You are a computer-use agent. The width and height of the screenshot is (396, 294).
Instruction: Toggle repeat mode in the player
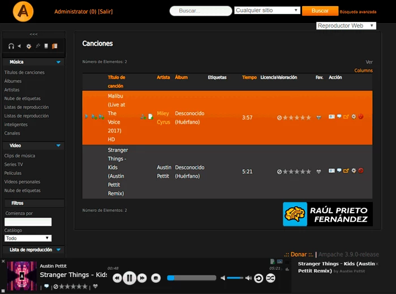pos(259,278)
